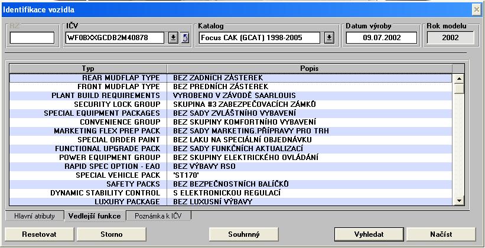Expand the Katalog dropdown arrow
Screen dimensions: 485x248
click(329, 38)
